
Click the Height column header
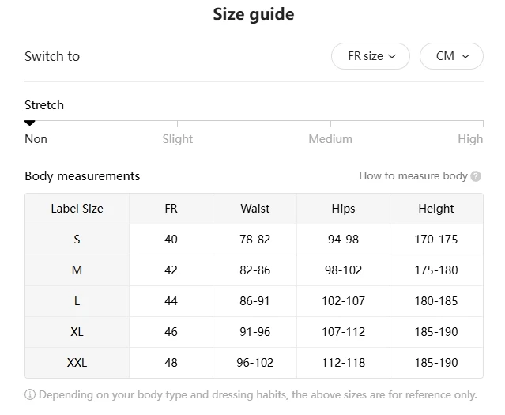tap(436, 209)
